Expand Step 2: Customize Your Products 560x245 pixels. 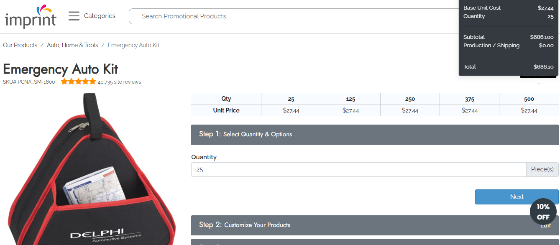pyautogui.click(x=375, y=225)
